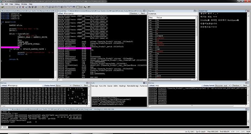The height and width of the screenshot is (134, 251).
Task: Open the Memory window toolbar icon
Action: (x=59, y=7)
